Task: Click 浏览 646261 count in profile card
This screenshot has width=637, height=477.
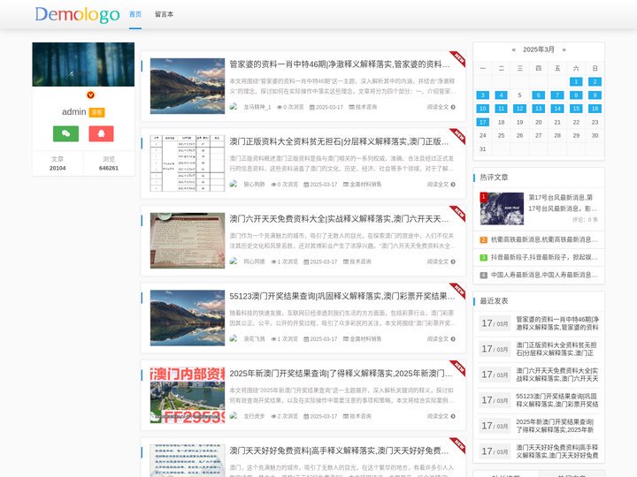Action: [109, 163]
